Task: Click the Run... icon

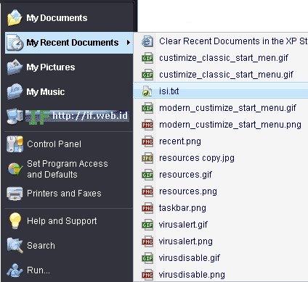Action: [x=15, y=270]
